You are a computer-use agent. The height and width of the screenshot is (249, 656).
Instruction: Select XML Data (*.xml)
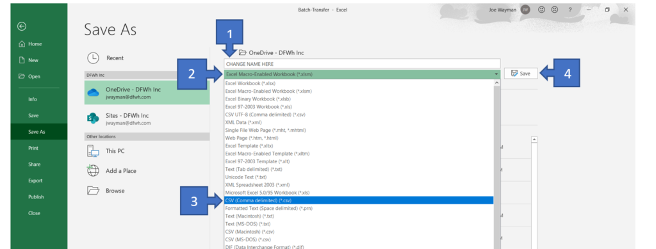pos(359,122)
